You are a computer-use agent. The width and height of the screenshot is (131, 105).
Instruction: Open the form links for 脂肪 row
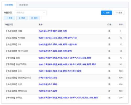65,58
